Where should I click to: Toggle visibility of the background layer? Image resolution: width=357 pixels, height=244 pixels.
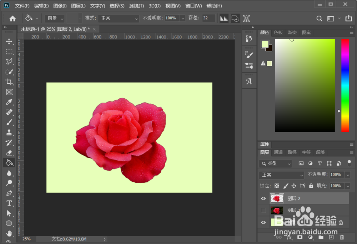pyautogui.click(x=263, y=222)
